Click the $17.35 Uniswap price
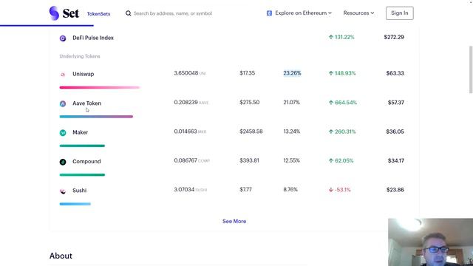Image resolution: width=473 pixels, height=266 pixels. coord(247,73)
